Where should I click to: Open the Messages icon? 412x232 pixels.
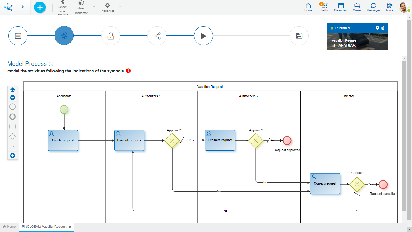(x=373, y=7)
